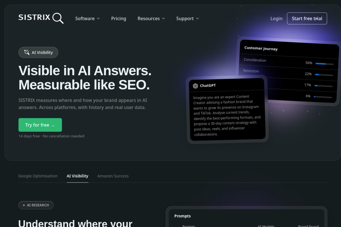
Task: Click the Login link
Action: pos(276,18)
